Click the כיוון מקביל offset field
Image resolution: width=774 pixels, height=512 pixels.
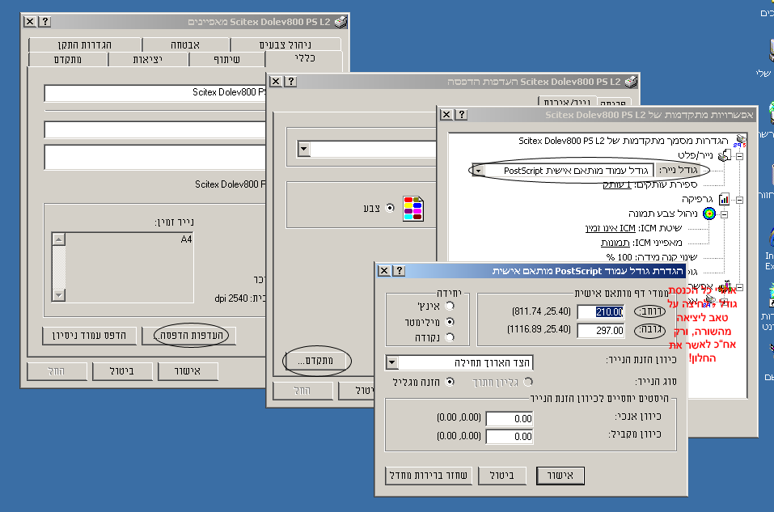tap(510, 437)
